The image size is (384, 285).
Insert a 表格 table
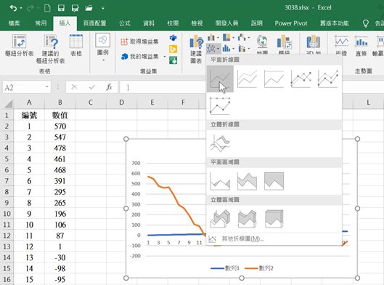tap(76, 45)
